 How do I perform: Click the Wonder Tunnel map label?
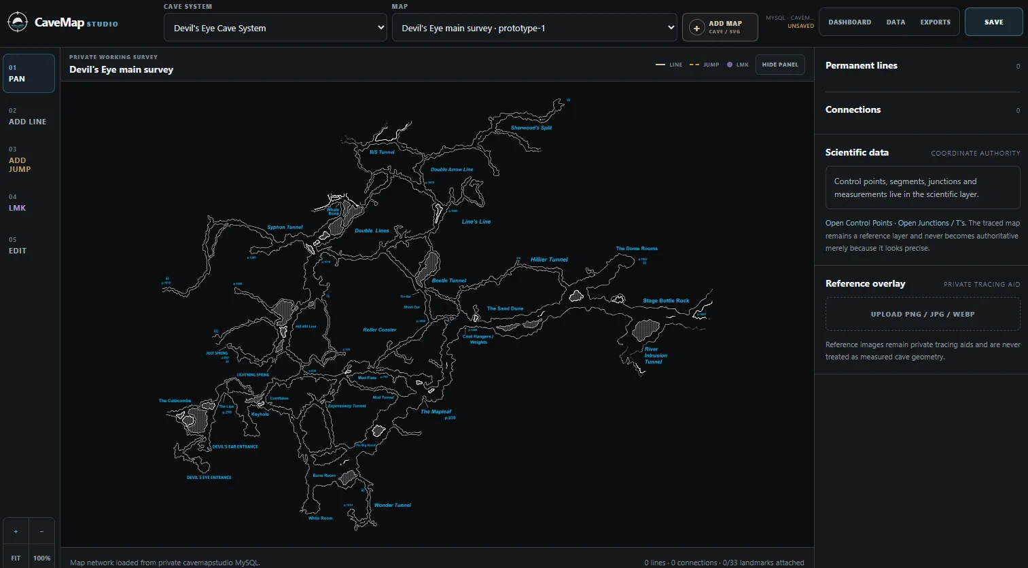coord(393,505)
